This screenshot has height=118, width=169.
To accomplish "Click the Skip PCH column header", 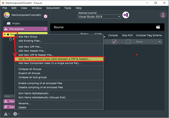I will pyautogui.click(x=127, y=35).
